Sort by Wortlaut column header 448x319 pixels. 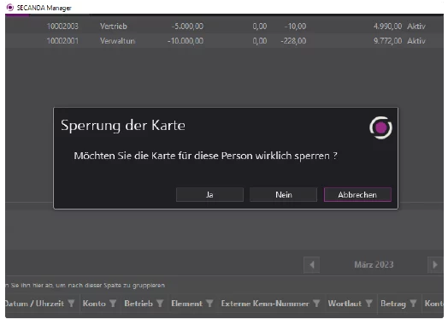(x=345, y=304)
